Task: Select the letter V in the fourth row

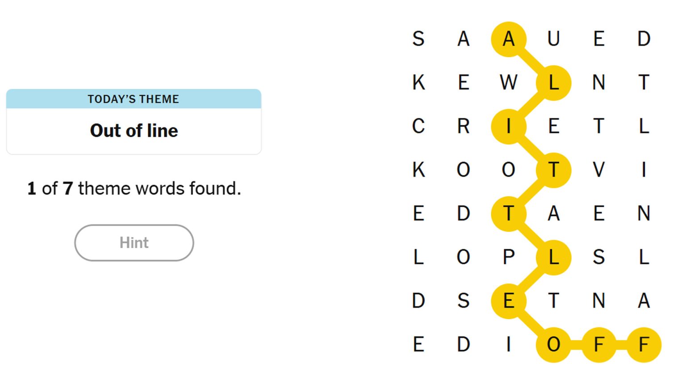Action: [x=598, y=170]
